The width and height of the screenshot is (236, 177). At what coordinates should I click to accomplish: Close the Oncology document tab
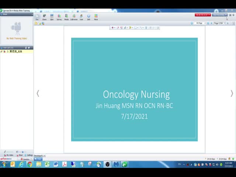(44, 156)
